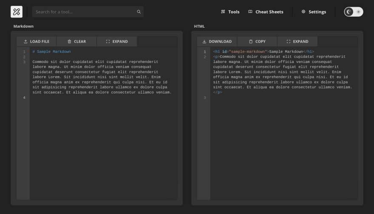This screenshot has width=374, height=214.
Task: Click empty line 2 in Markdown editor
Action: (104, 57)
